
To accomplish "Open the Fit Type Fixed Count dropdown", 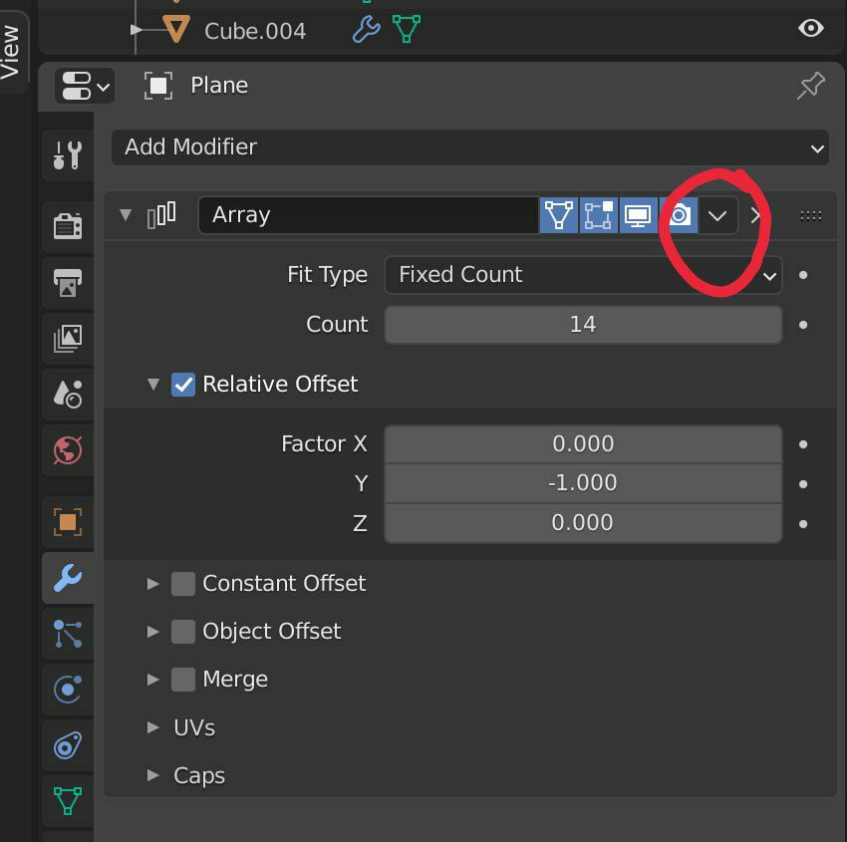I will (x=583, y=275).
